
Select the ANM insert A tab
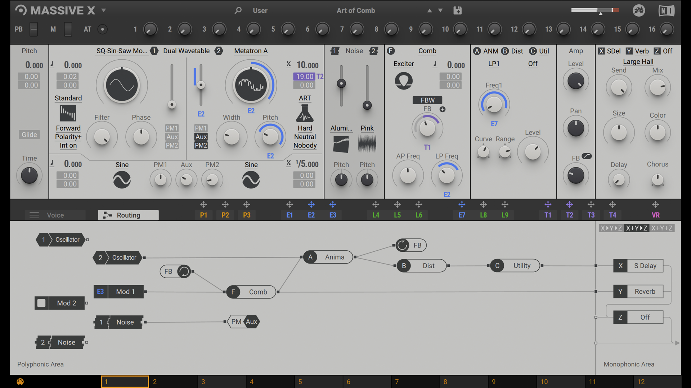click(x=486, y=51)
